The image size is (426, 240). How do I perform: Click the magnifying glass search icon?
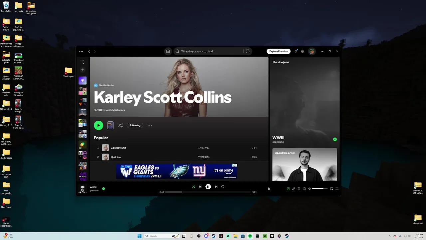(177, 51)
